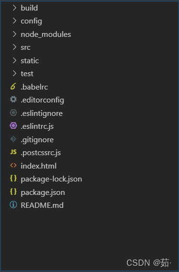
Task: Click the braces icon beside package-lock.json
Action: [x=13, y=179]
